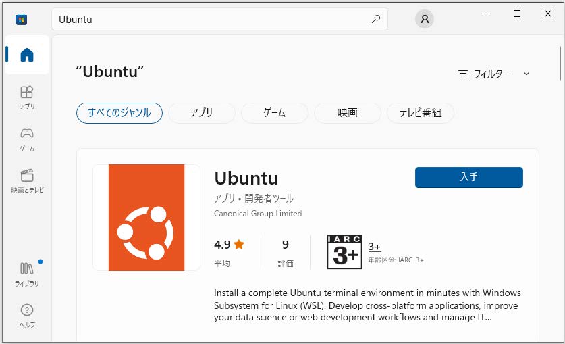This screenshot has height=344, width=565.
Task: Open ヘルプ in the sidebar
Action: click(27, 316)
